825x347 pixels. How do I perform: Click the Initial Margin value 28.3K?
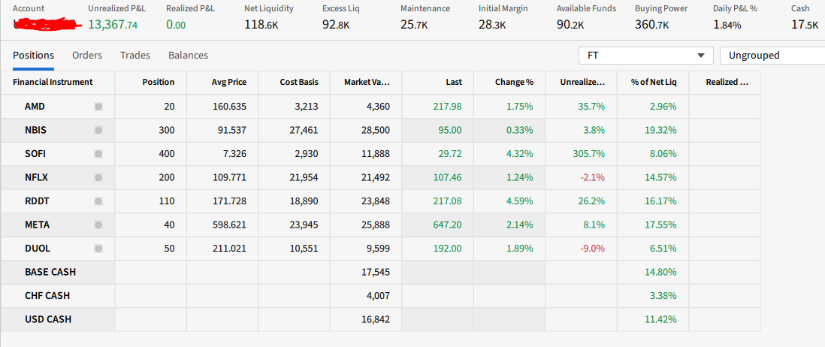point(492,25)
